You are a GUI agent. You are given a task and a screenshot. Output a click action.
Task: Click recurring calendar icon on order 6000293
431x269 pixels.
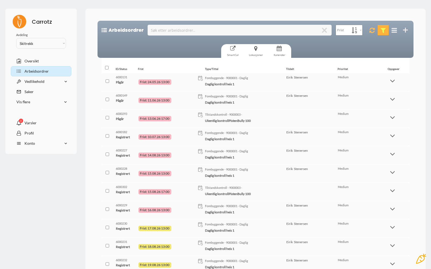coord(200,115)
